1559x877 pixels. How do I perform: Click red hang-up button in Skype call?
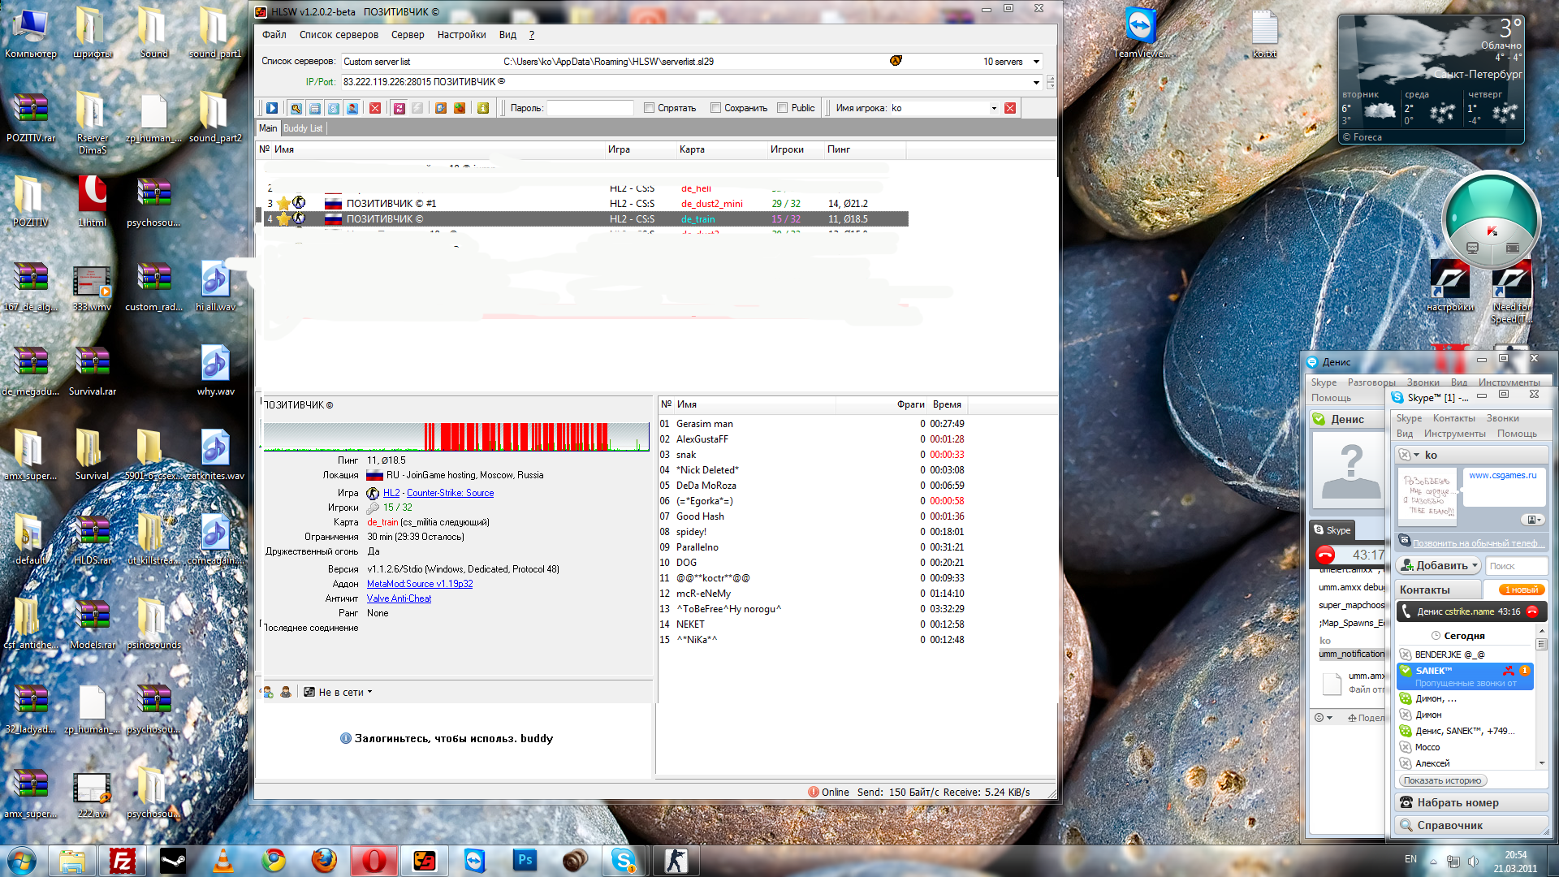(x=1325, y=555)
